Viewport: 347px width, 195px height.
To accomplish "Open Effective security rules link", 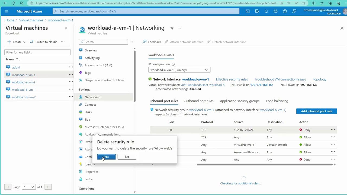I will pos(232,79).
